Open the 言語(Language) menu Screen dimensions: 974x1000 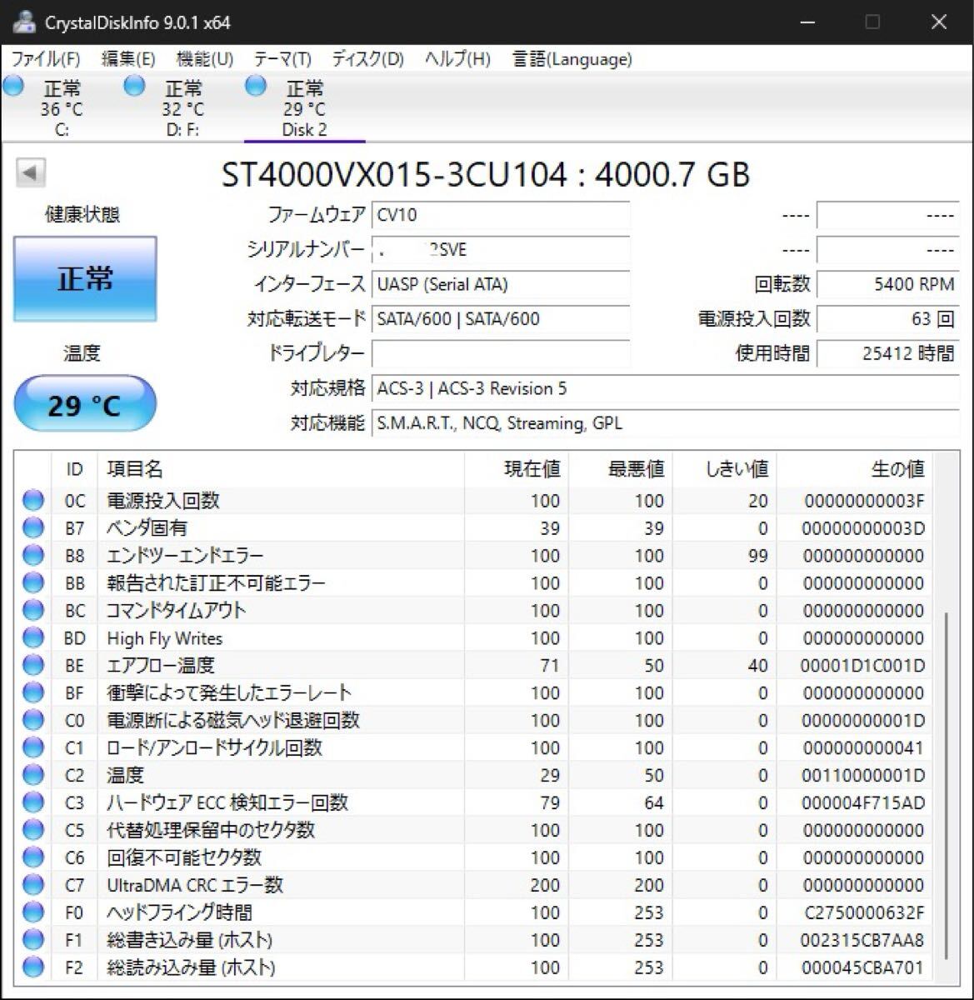point(572,59)
